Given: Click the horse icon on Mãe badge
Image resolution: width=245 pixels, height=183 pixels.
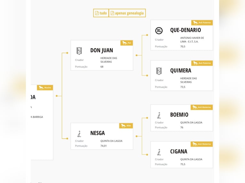Looking at the screenshot, I should pyautogui.click(x=123, y=126).
